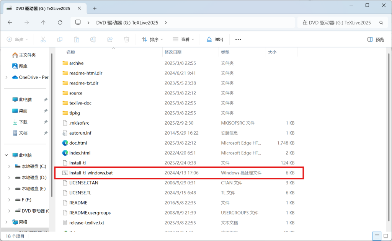Click the Paste clipboard icon
Screen dimensions: 392x241
(x=77, y=39)
